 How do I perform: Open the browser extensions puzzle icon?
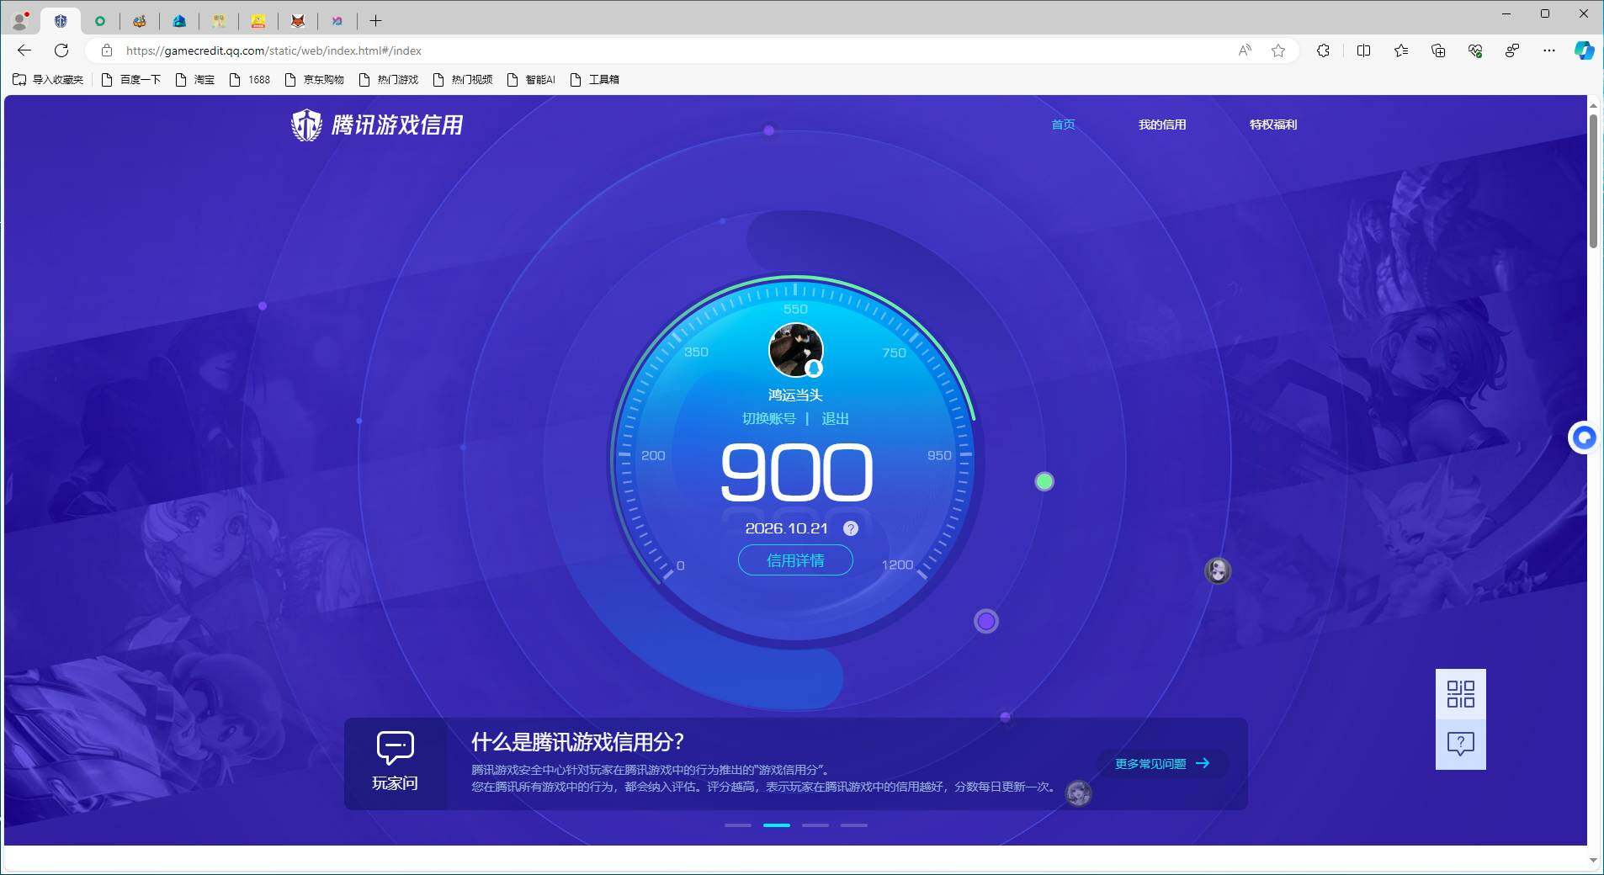click(x=1324, y=50)
